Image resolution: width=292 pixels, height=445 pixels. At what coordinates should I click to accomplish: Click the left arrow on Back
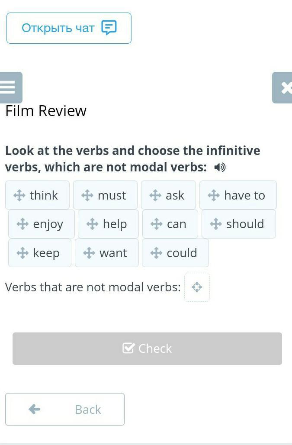tap(34, 409)
